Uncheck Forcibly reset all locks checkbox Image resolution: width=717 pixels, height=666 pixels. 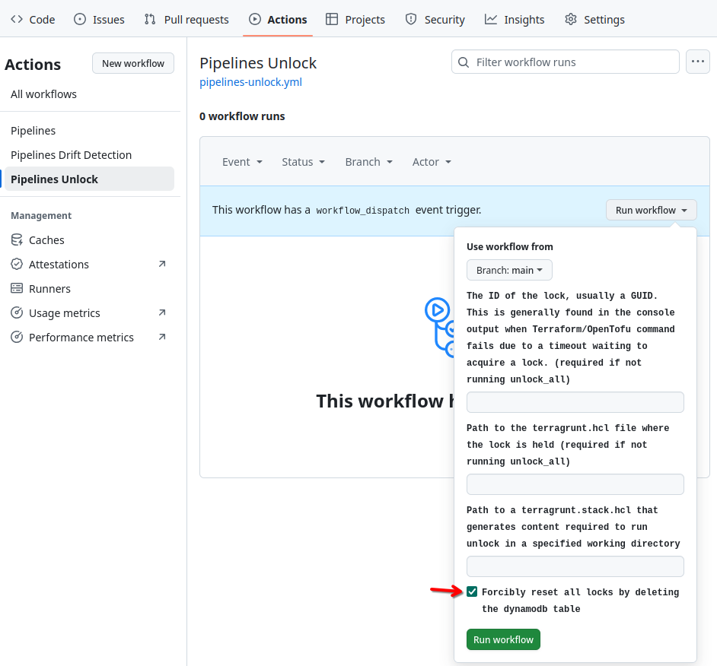(473, 591)
